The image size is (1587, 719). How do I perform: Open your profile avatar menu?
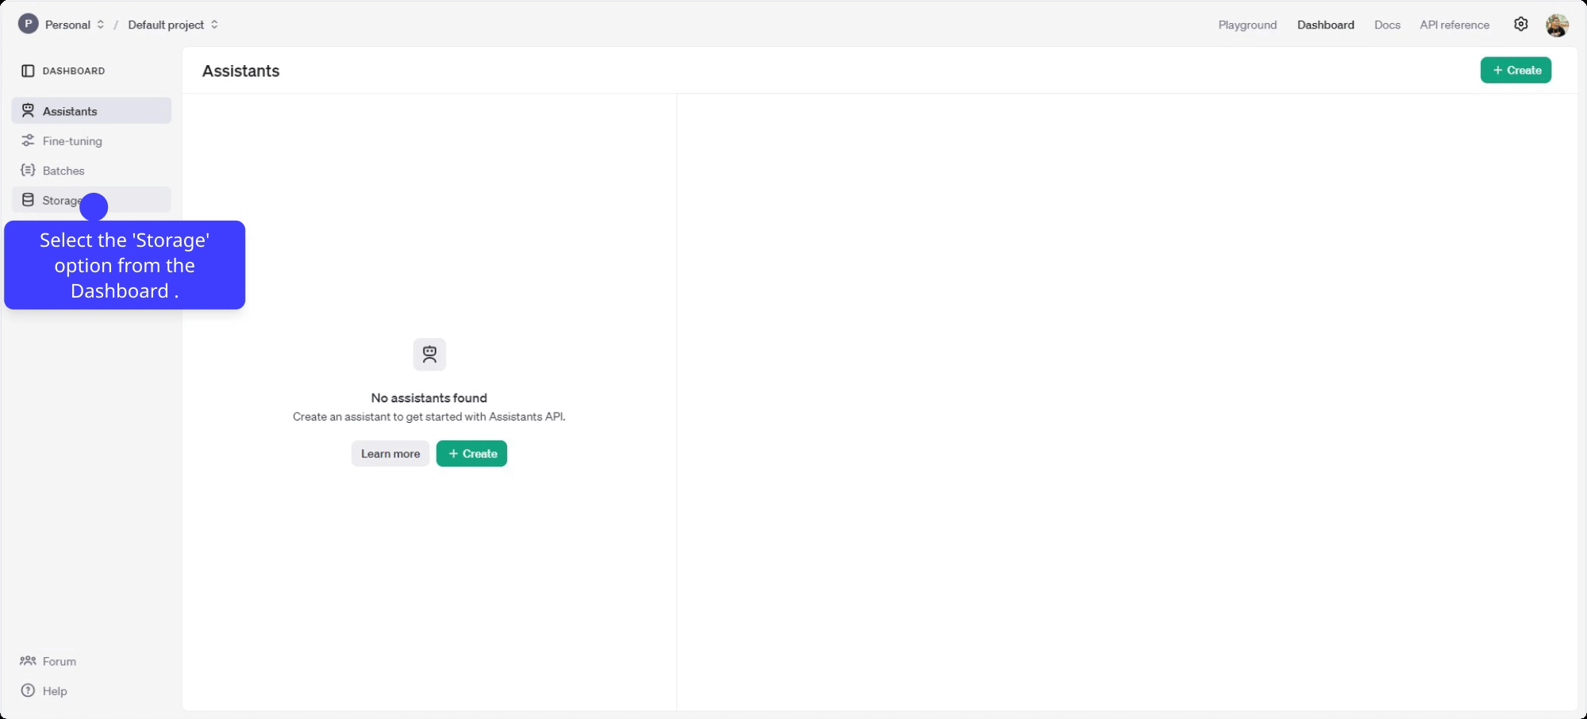tap(1558, 25)
